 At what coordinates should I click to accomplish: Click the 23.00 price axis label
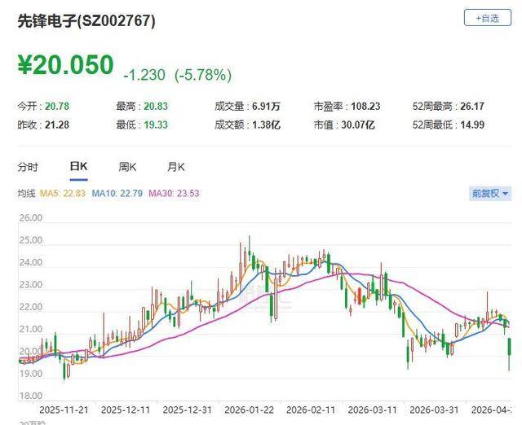point(31,285)
